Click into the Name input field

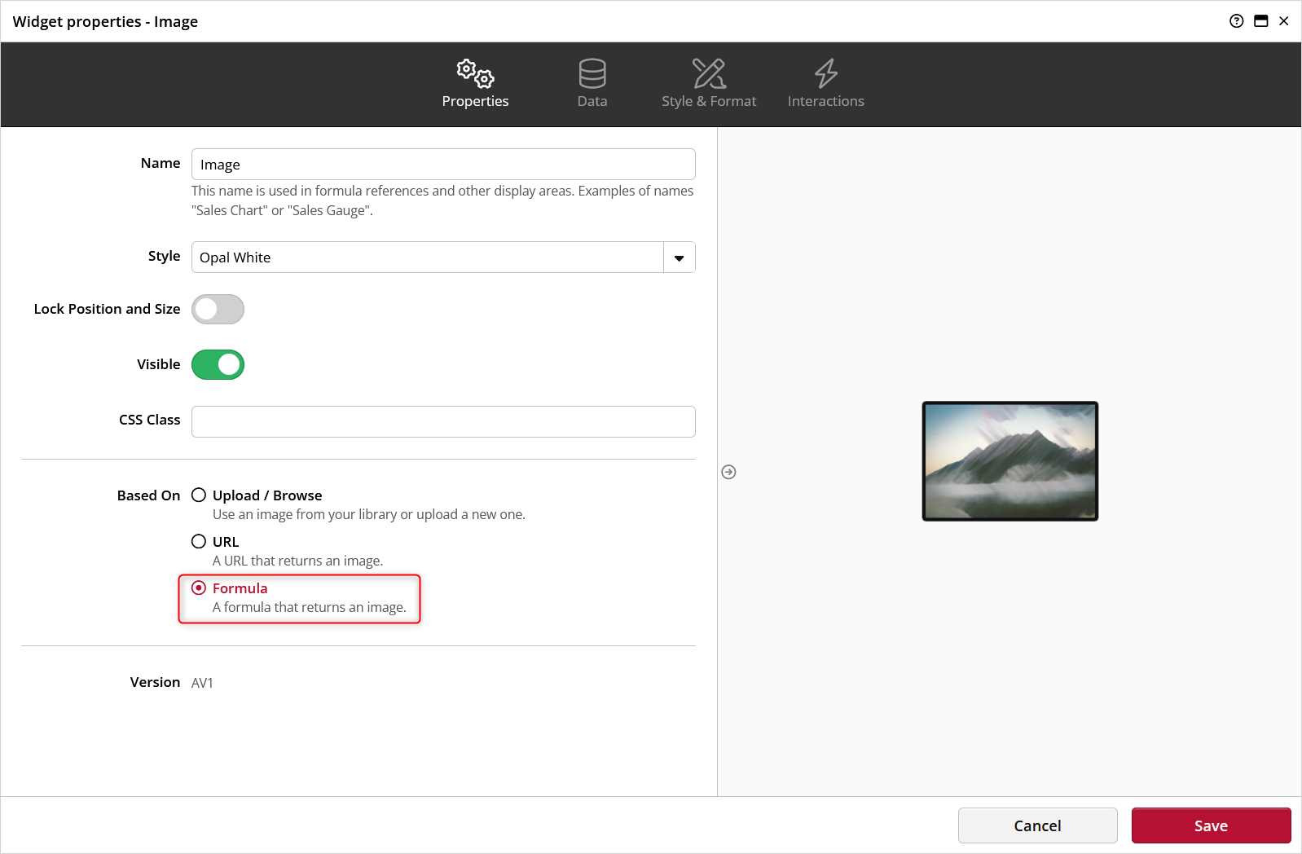tap(443, 165)
